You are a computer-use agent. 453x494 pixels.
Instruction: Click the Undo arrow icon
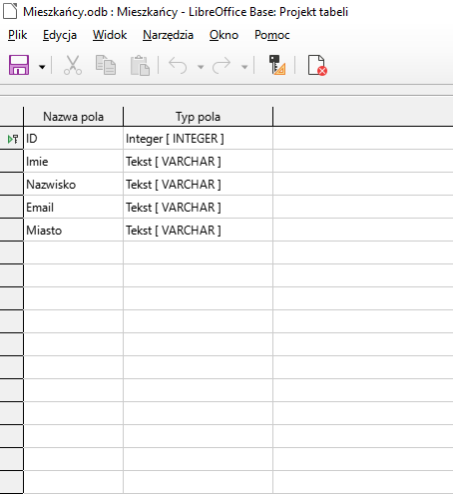coord(178,65)
